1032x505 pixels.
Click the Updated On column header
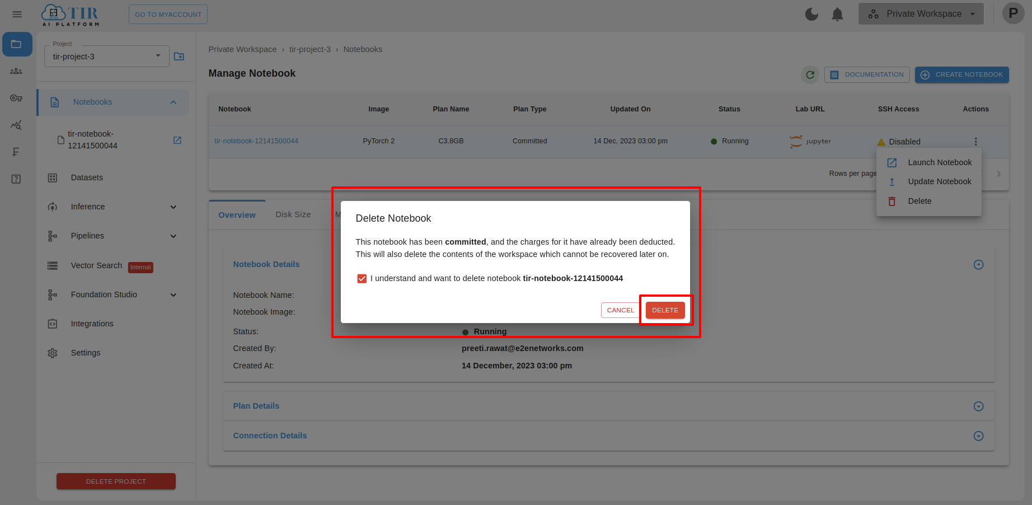click(x=630, y=109)
